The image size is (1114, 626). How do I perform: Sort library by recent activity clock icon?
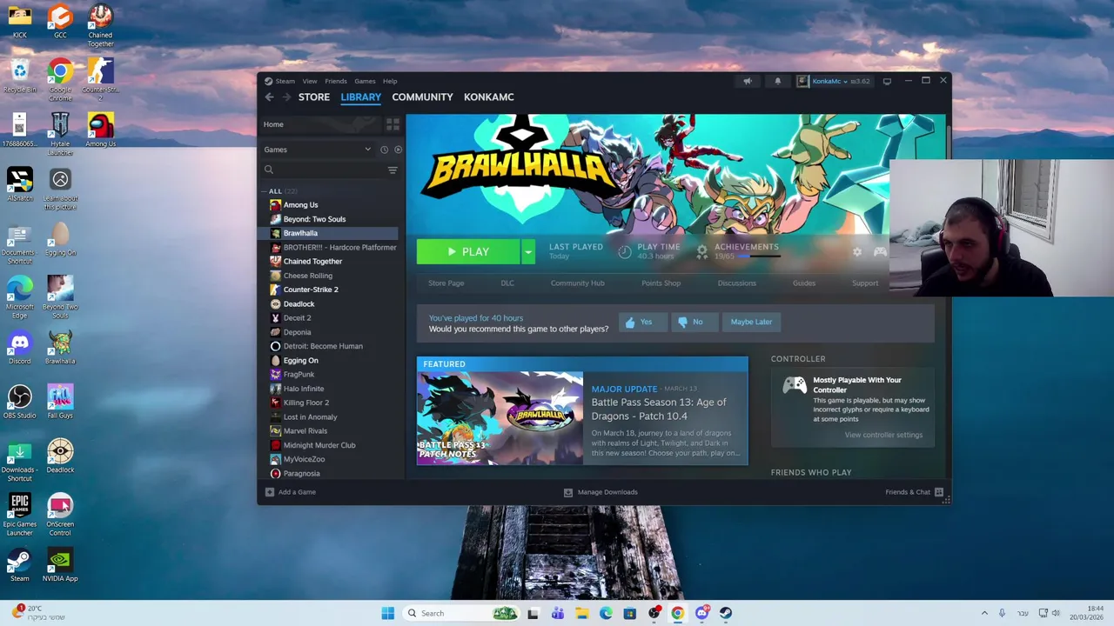(384, 150)
